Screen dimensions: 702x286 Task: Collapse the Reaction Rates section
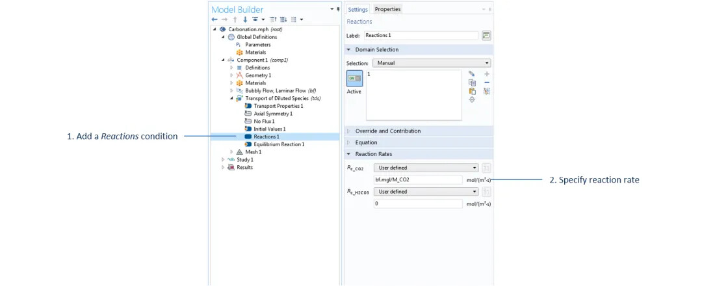click(x=374, y=154)
